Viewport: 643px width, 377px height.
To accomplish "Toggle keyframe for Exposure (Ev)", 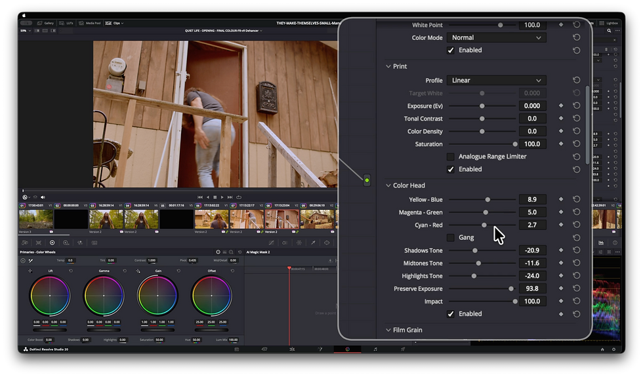I will (x=561, y=106).
